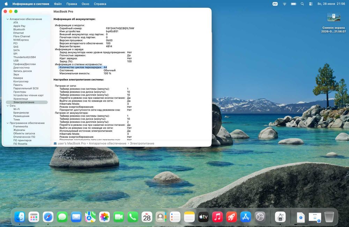349x227 pixels.
Task: Open the red rocket app in Dock
Action: coord(231,217)
